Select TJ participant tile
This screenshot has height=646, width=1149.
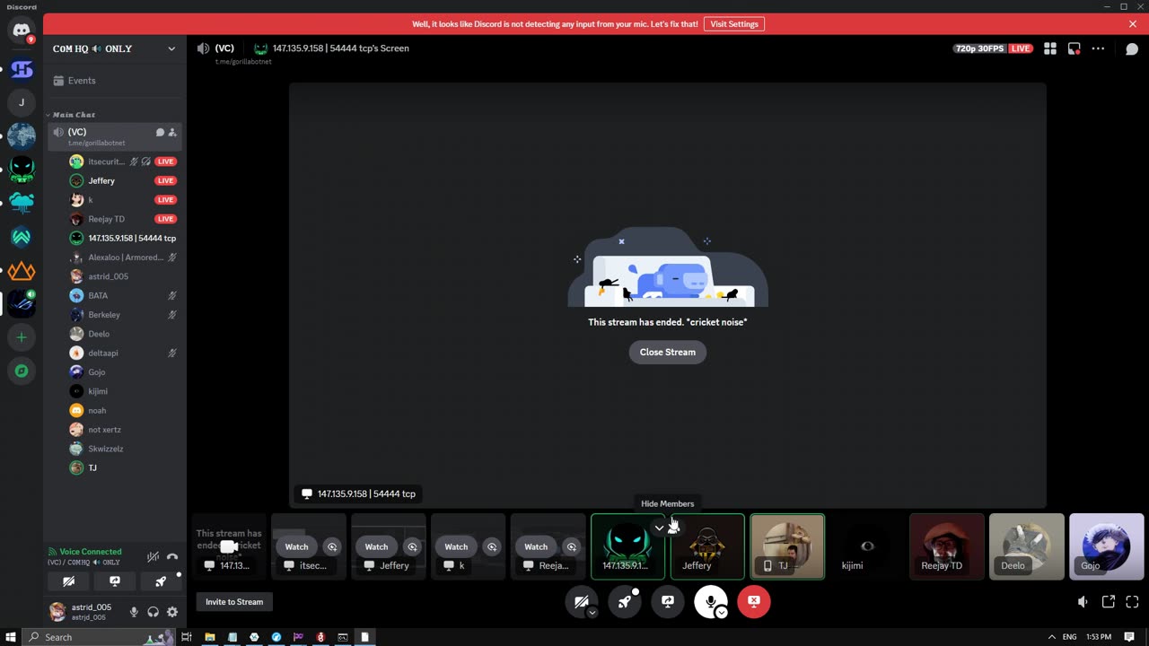787,546
